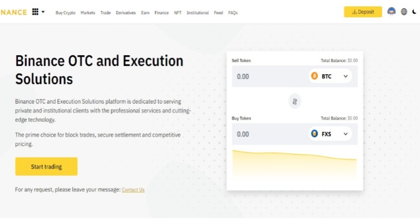Go to the Markets menu item
The width and height of the screenshot is (420, 222).
pyautogui.click(x=88, y=13)
